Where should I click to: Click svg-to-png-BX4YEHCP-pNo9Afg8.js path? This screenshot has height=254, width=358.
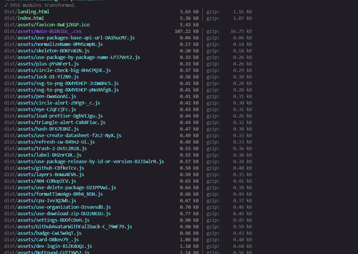[61, 90]
